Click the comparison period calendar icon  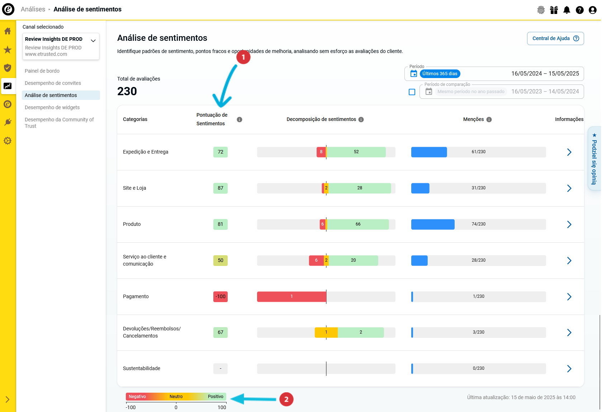[429, 92]
